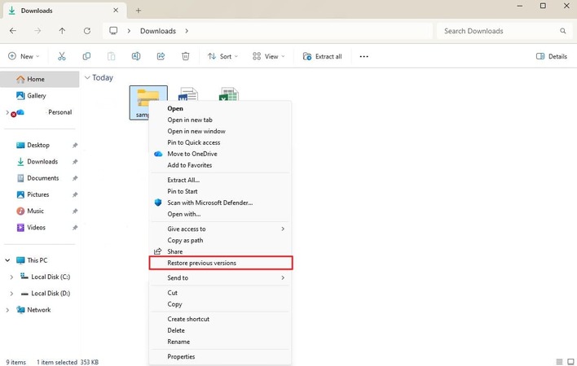Open the View dropdown menu
Screen dimensions: 577x366
click(269, 56)
